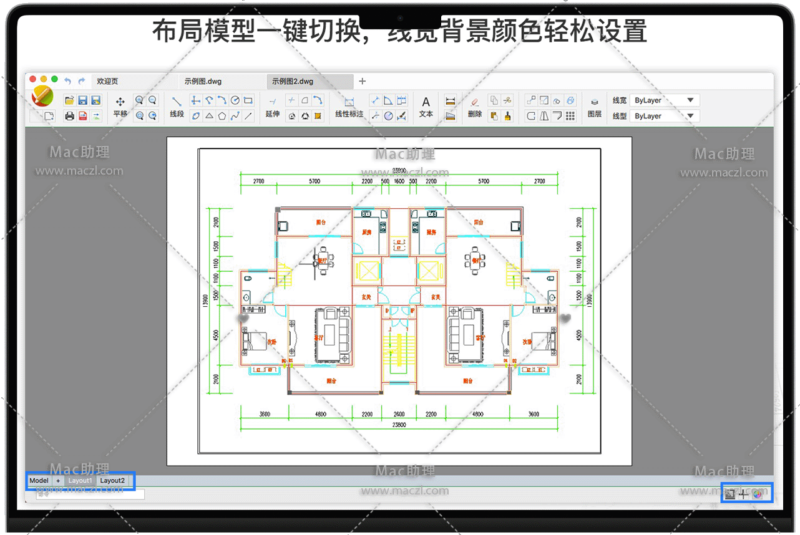Viewport: 800px width, 535px height.
Task: Click the open file folder icon
Action: click(x=70, y=100)
